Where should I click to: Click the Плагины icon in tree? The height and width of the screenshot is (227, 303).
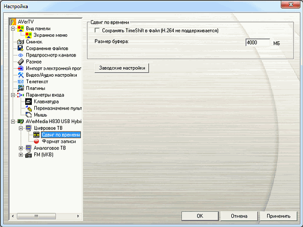(x=21, y=88)
